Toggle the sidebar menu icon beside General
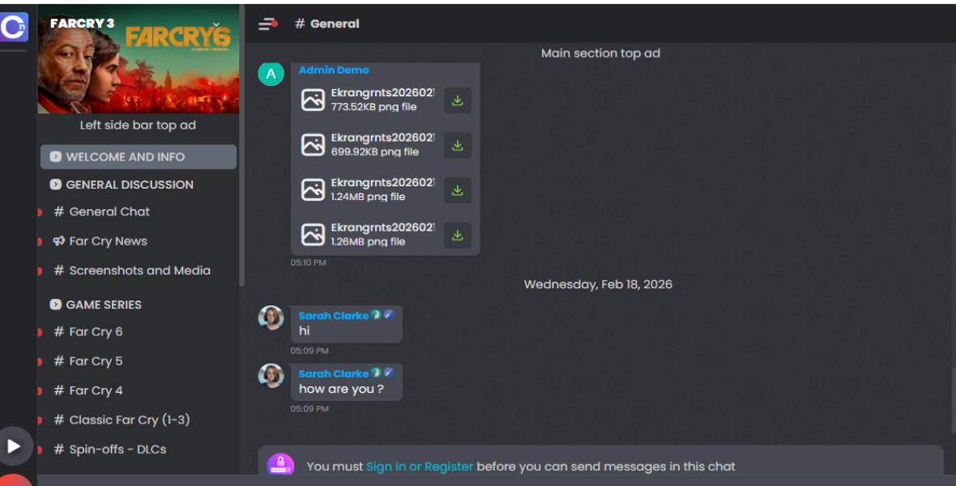 (267, 23)
